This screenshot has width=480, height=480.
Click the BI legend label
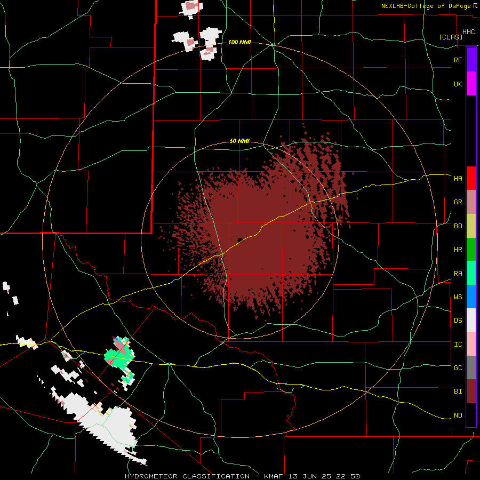click(458, 391)
